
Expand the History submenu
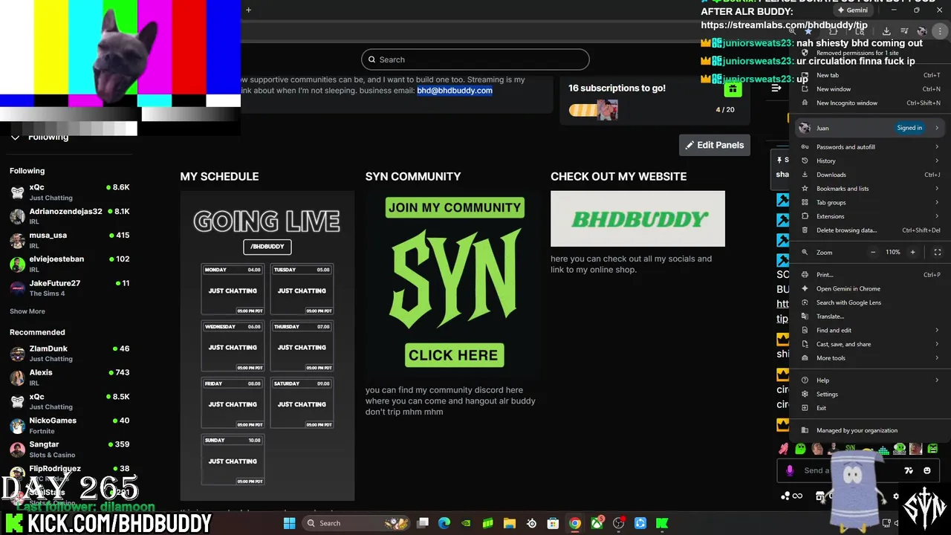click(869, 160)
